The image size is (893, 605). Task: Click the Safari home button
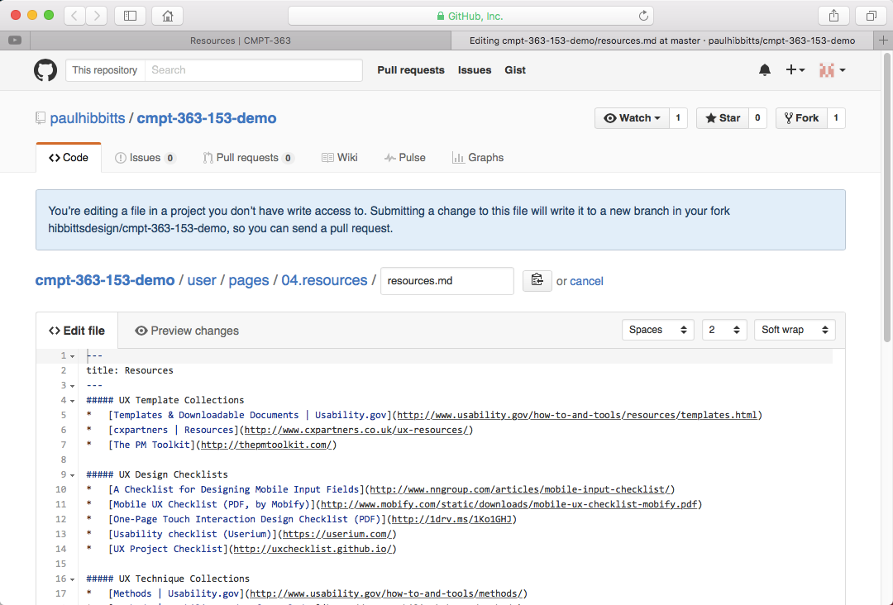(x=167, y=16)
